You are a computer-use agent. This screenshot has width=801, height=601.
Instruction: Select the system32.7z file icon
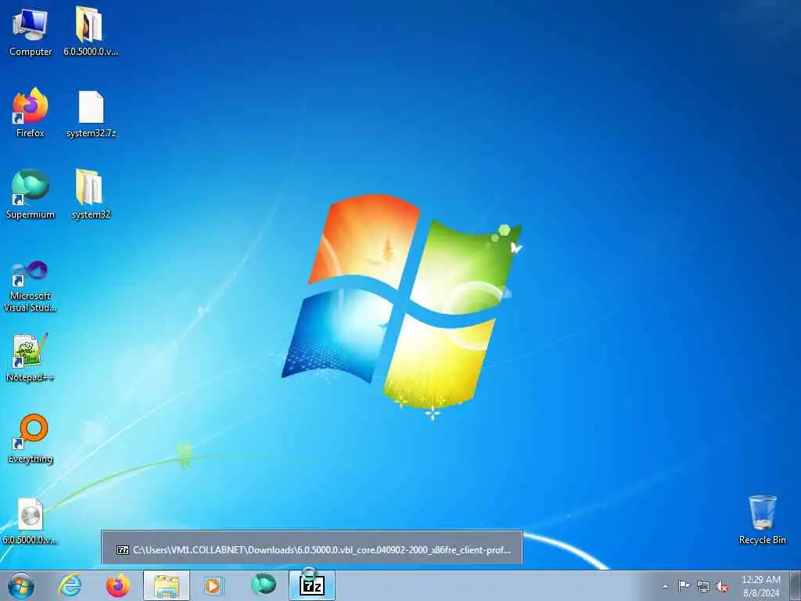[x=91, y=113]
